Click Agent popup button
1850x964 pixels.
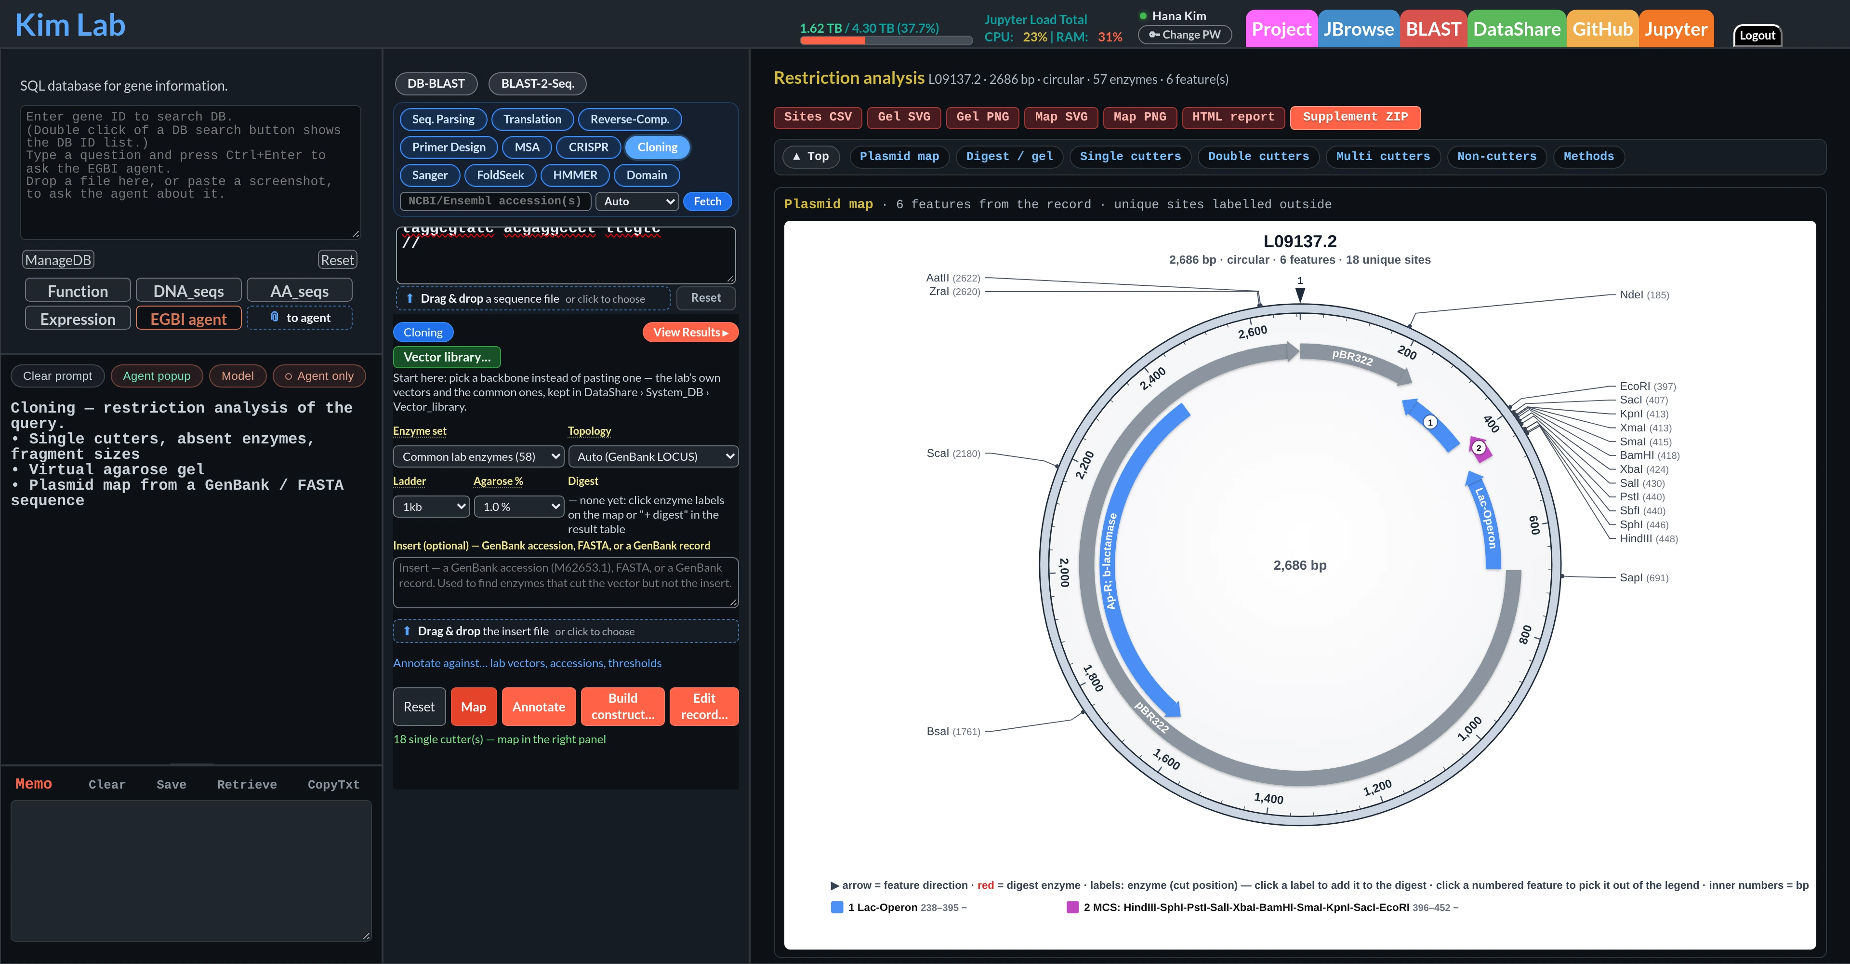[x=156, y=375]
